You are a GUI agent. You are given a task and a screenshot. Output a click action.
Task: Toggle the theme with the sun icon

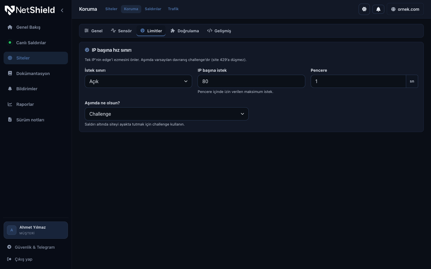tap(364, 9)
